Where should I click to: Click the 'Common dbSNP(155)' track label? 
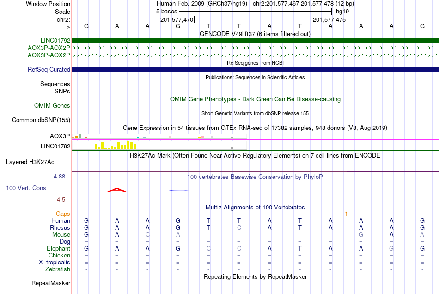pos(41,120)
